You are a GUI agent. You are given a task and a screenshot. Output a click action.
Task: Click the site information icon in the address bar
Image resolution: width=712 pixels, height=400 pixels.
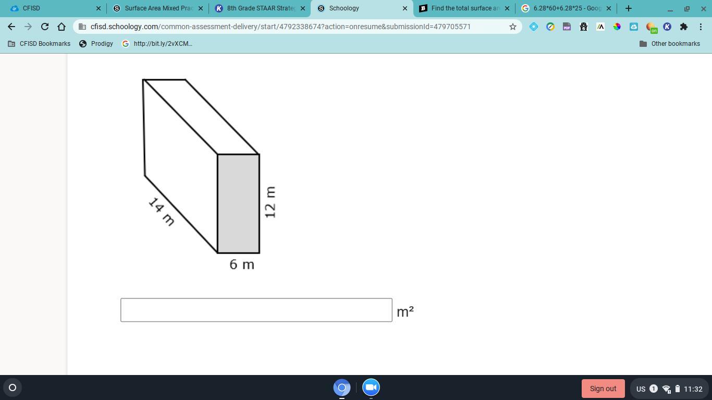(81, 27)
